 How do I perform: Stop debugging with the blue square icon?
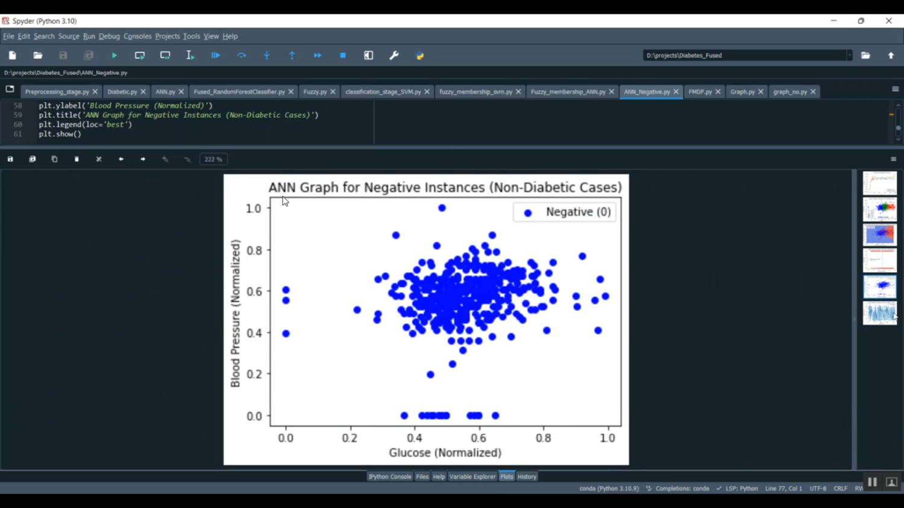(343, 55)
